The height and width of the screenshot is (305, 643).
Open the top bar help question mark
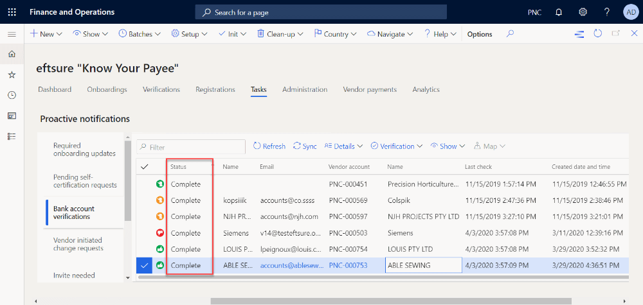click(x=608, y=12)
